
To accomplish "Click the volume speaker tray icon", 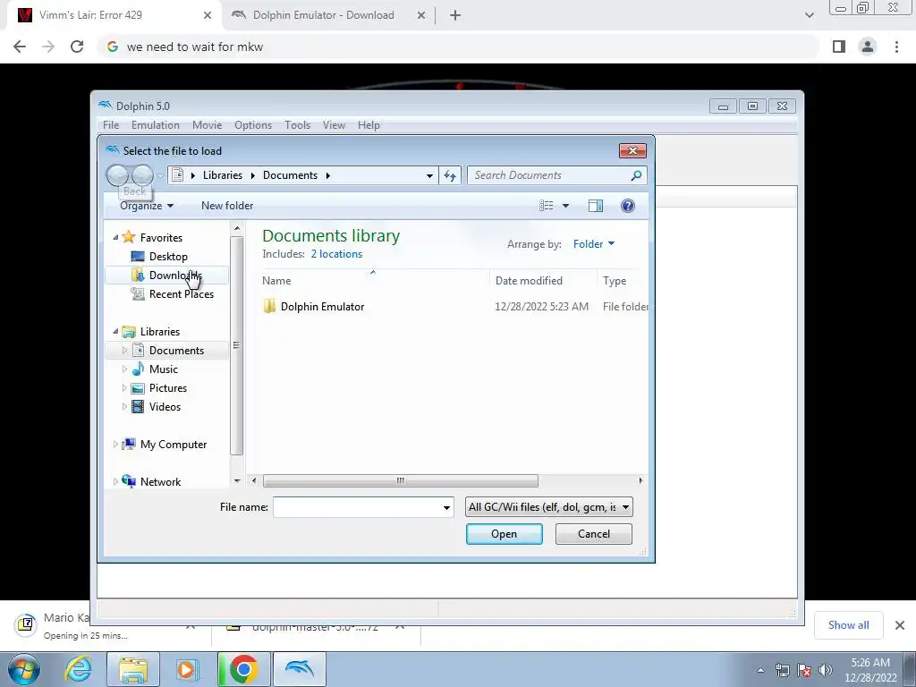I will tap(825, 670).
